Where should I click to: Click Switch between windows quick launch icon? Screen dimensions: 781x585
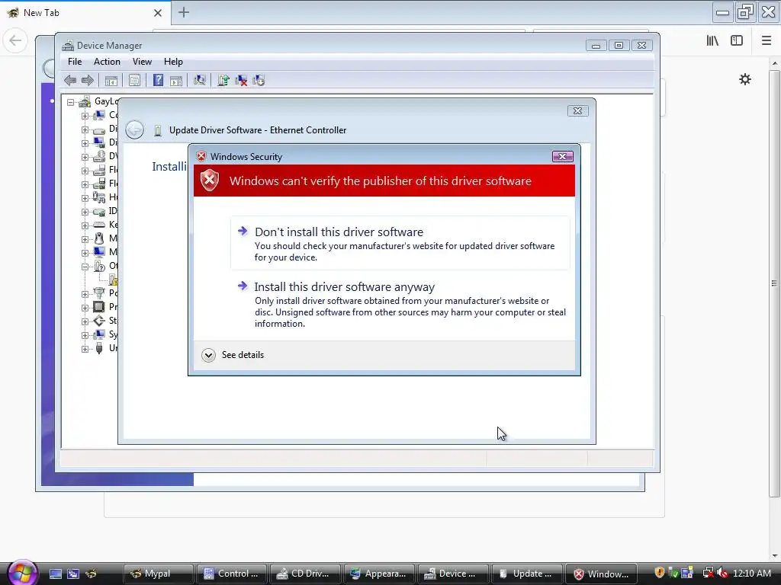coord(73,574)
